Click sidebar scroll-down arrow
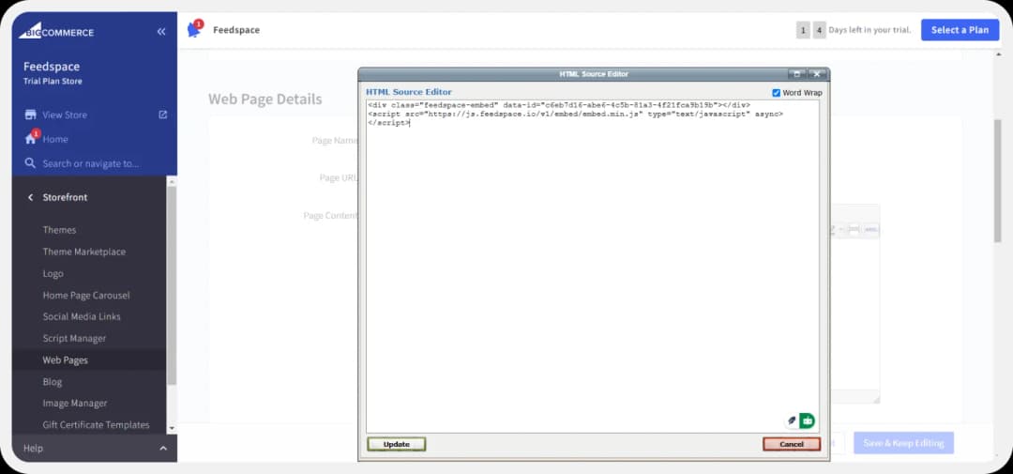 (172, 428)
